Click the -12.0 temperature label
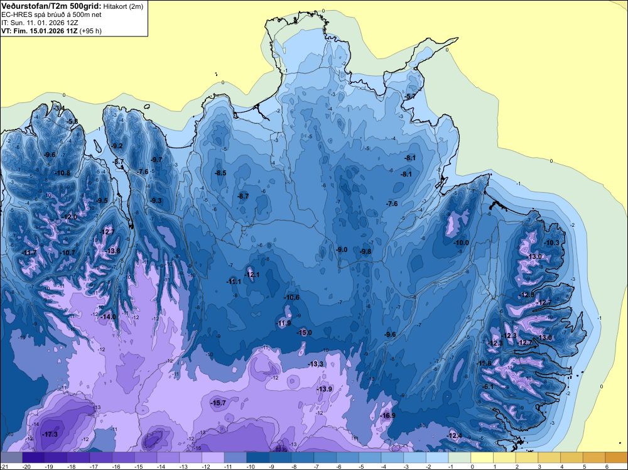 [x=69, y=217]
